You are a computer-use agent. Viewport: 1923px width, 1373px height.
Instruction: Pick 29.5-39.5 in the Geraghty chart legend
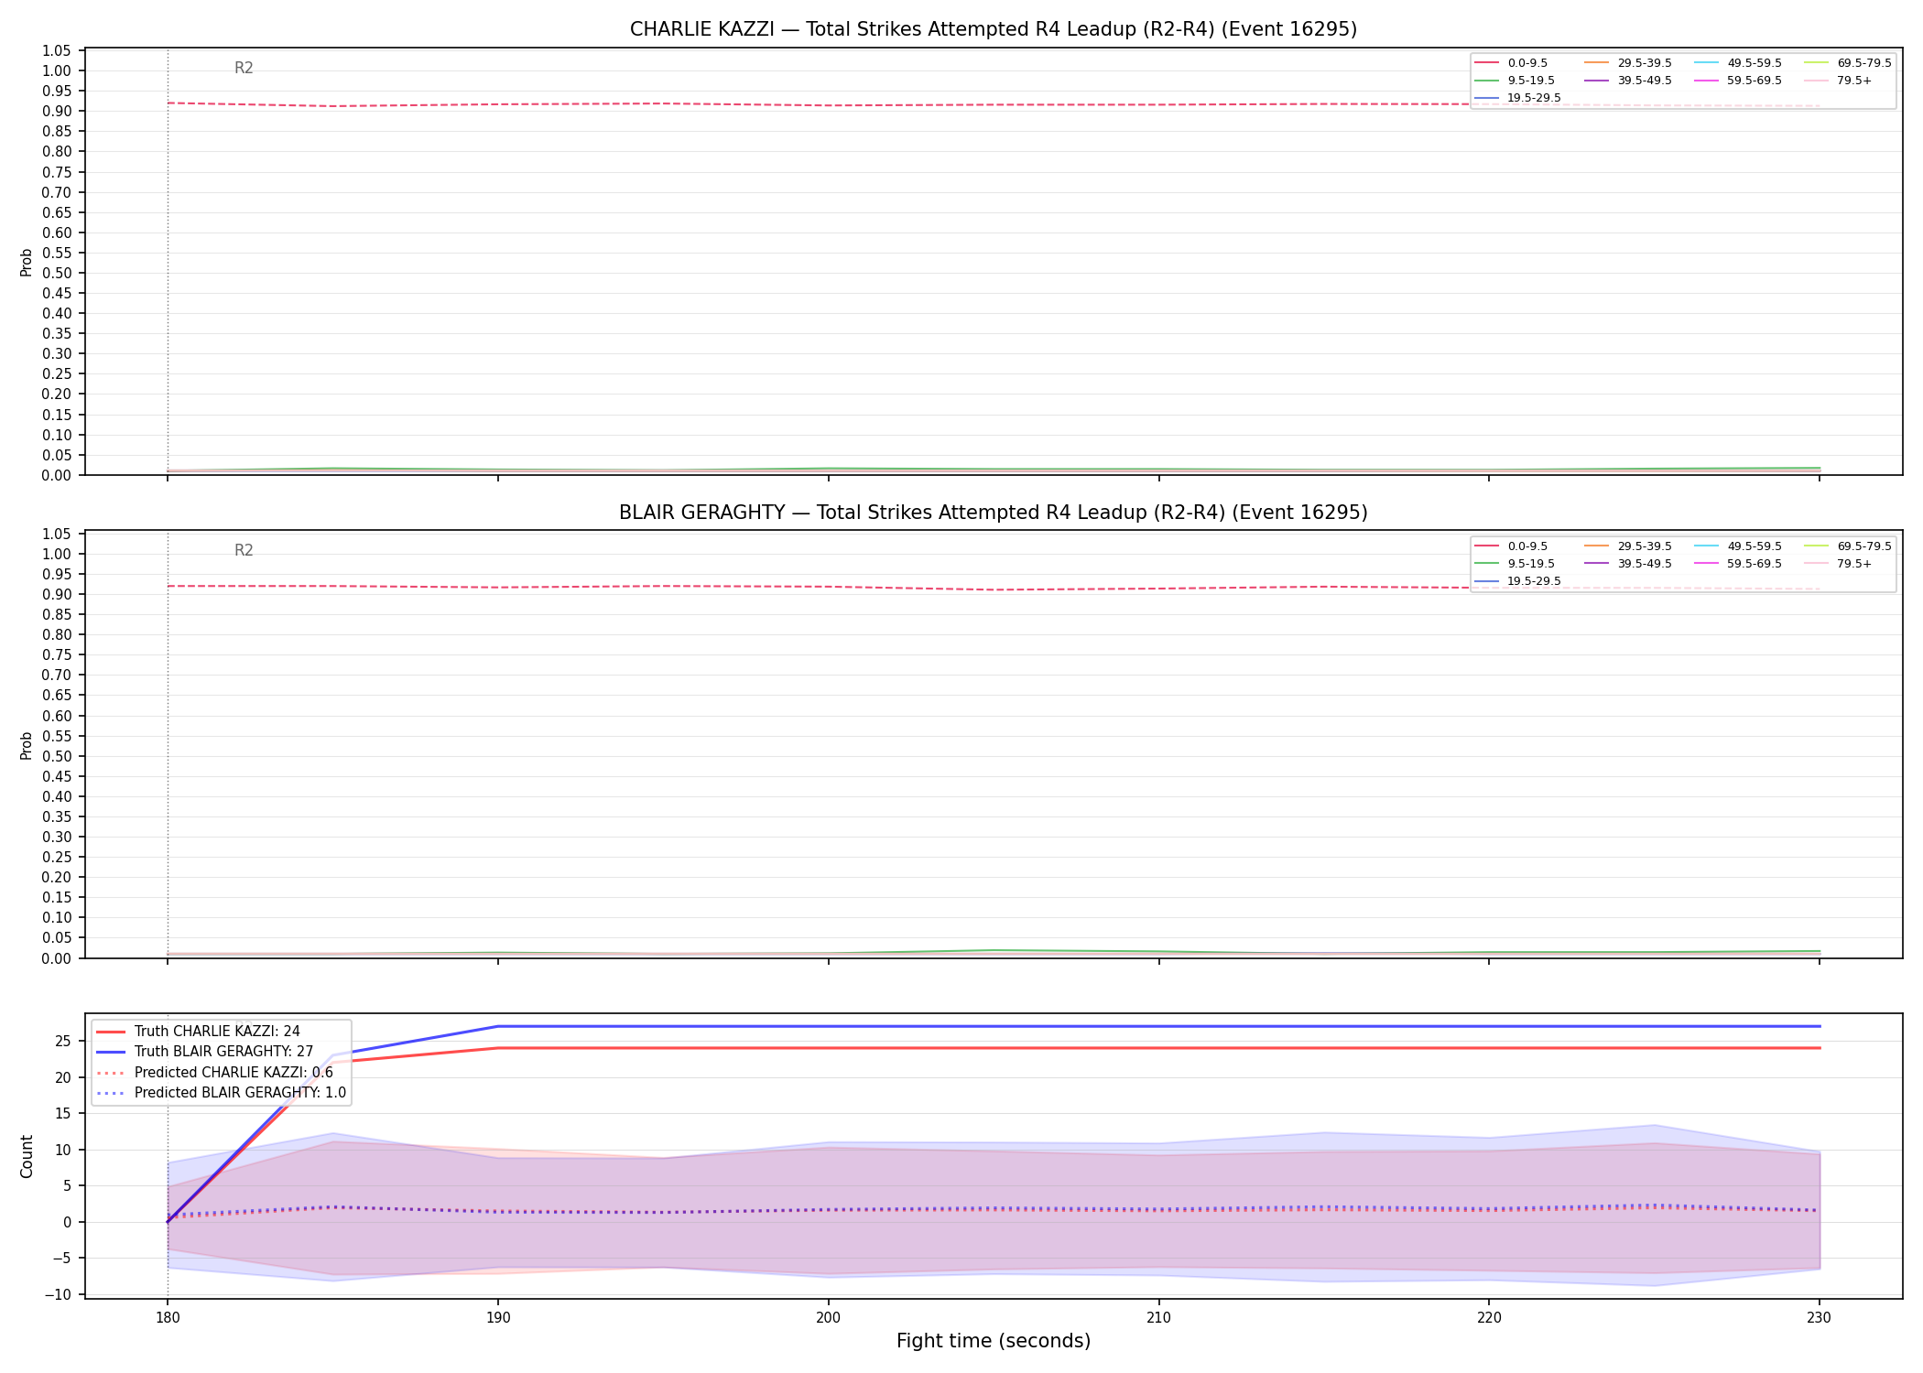1645,546
